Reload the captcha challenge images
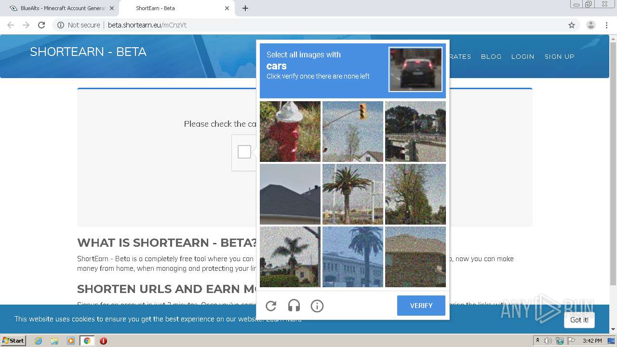The height and width of the screenshot is (347, 617). point(271,306)
